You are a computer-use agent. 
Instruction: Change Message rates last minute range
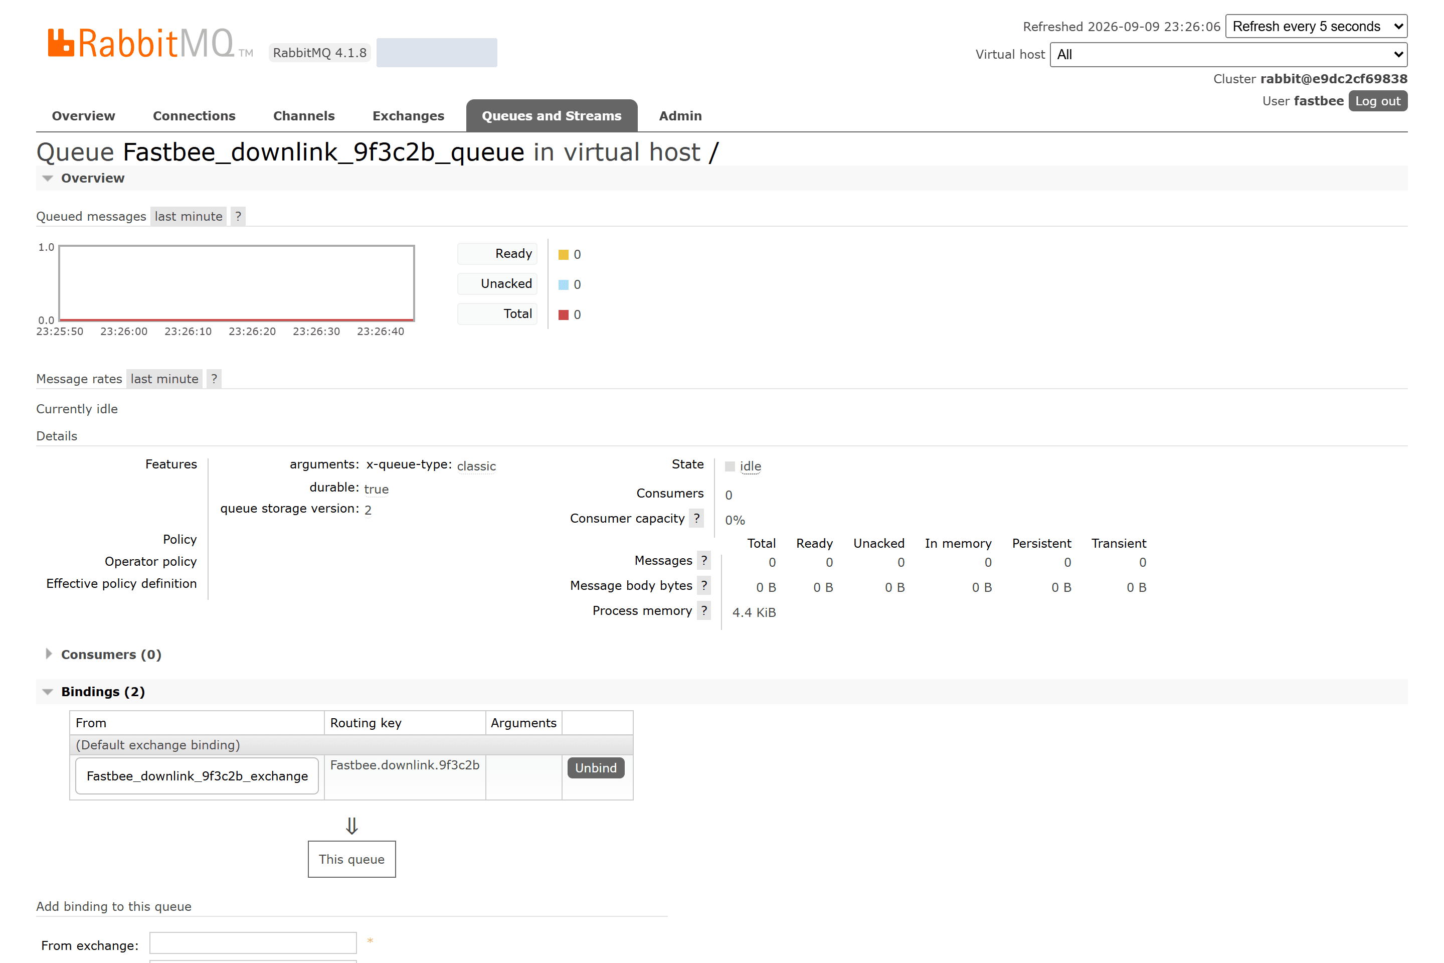(164, 379)
